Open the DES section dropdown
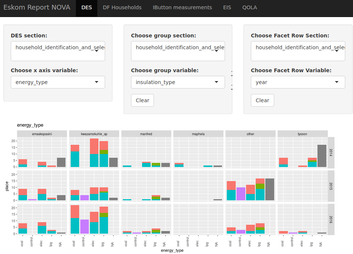 58,51
